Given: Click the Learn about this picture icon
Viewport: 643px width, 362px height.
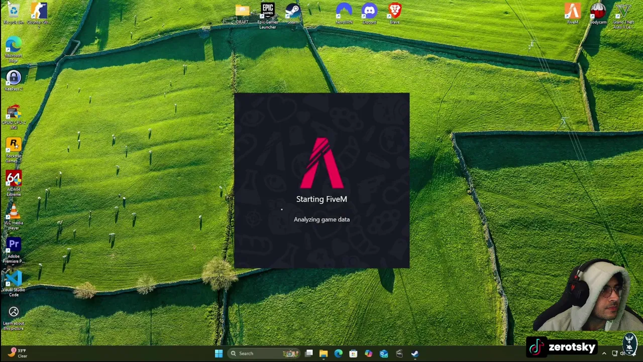Looking at the screenshot, I should click(14, 319).
